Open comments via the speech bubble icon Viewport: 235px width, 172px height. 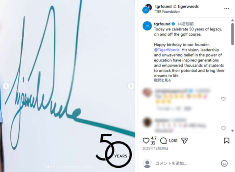click(x=163, y=141)
